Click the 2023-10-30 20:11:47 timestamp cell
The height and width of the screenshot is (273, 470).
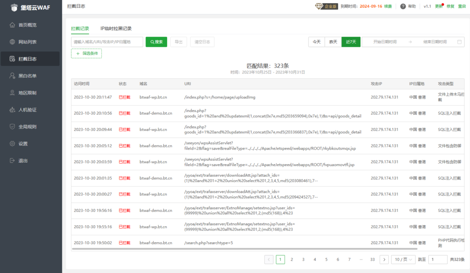pos(93,97)
